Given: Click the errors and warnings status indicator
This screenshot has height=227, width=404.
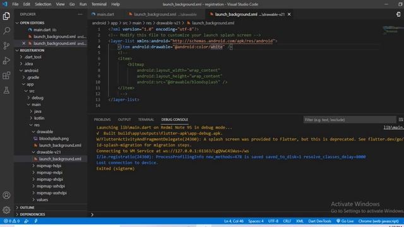Looking at the screenshot, I should tap(11, 221).
